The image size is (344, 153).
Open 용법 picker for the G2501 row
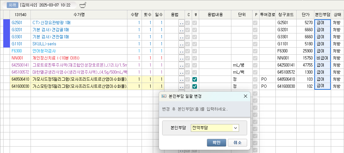tap(181, 23)
